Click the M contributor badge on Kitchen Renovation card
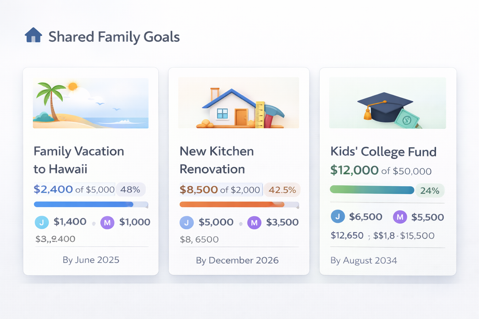Screen dimensions: 479x319 (254, 222)
